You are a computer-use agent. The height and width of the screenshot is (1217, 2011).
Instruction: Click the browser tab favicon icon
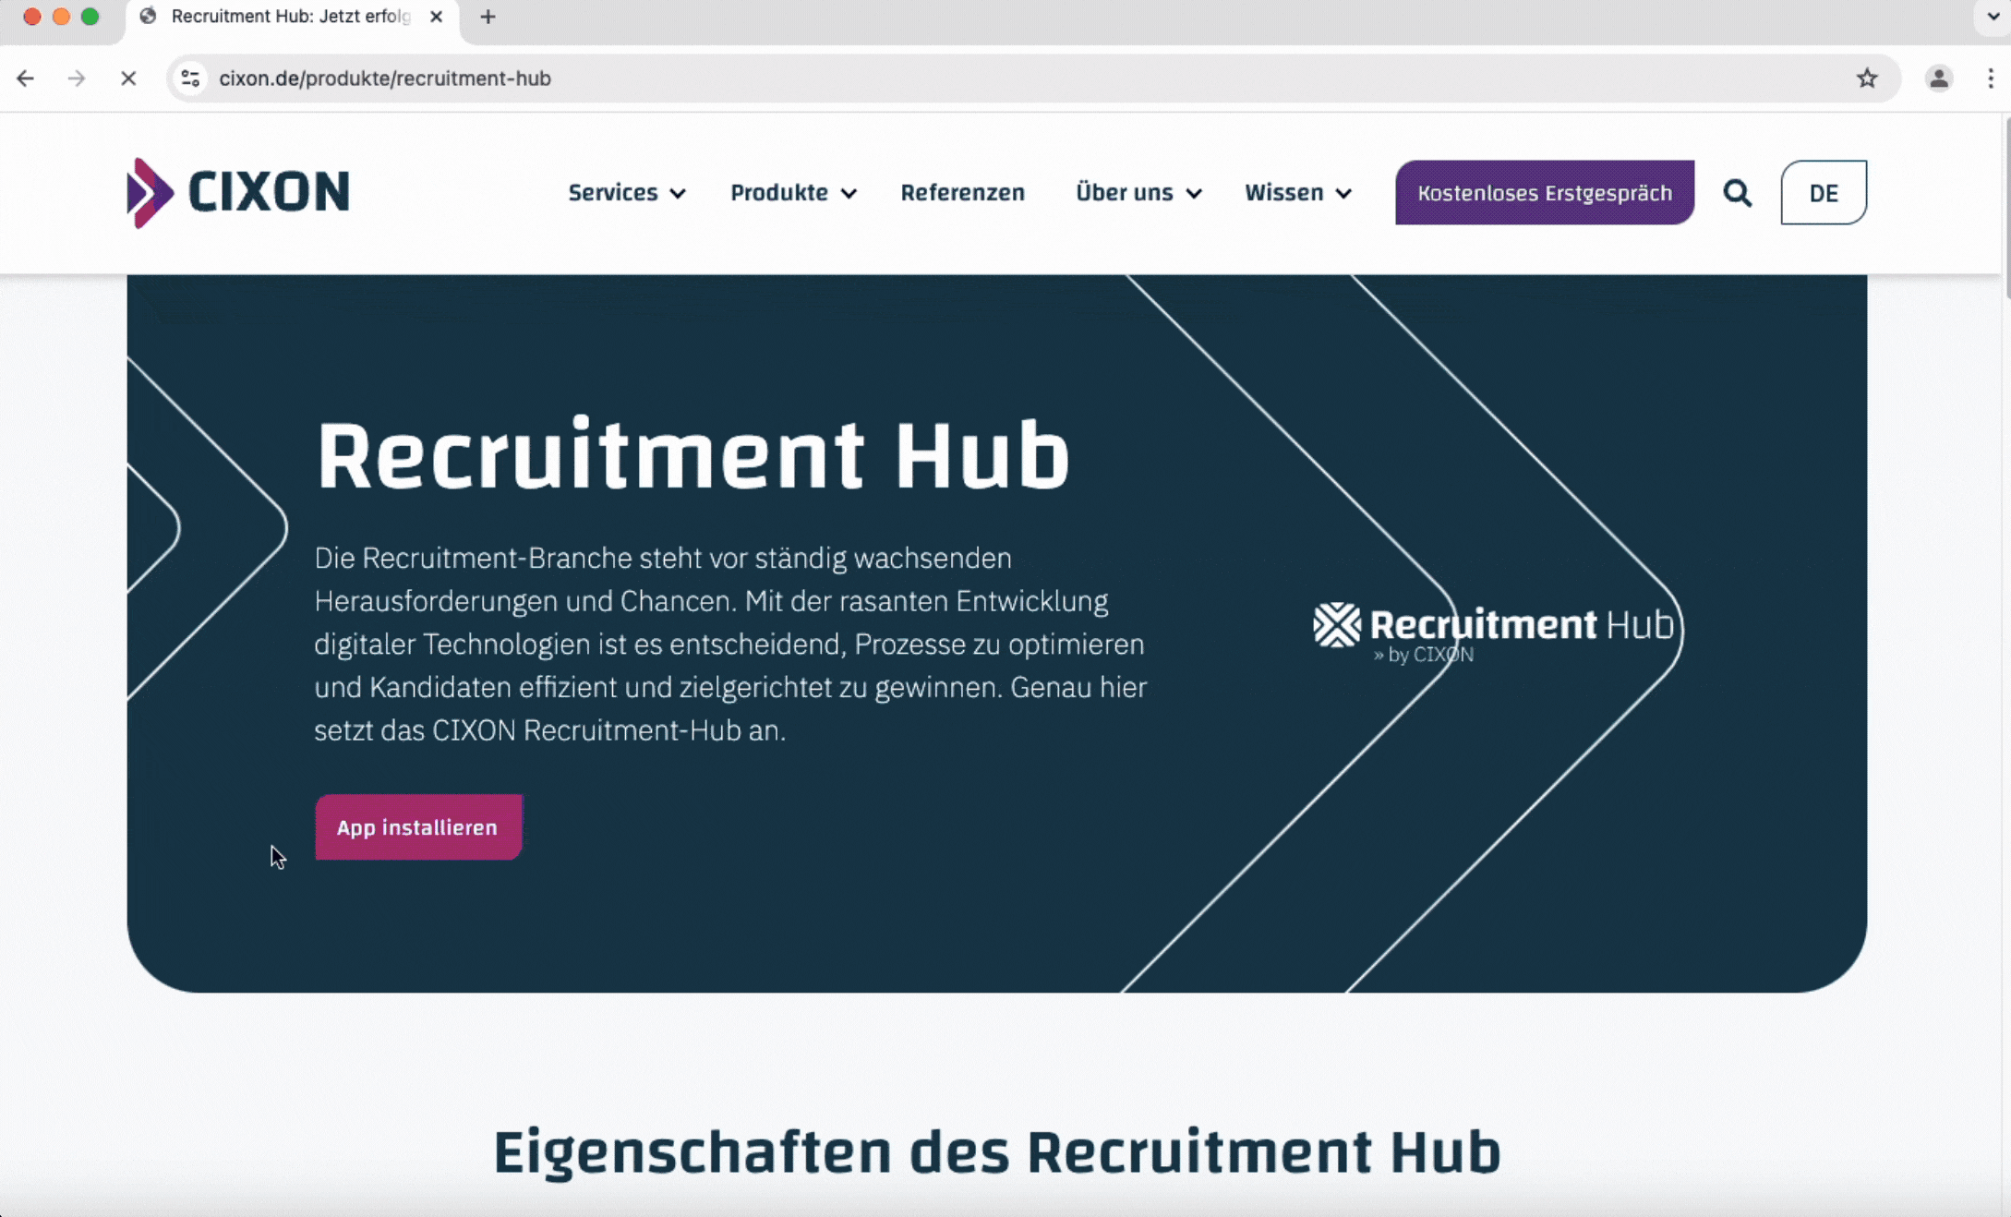click(x=150, y=18)
